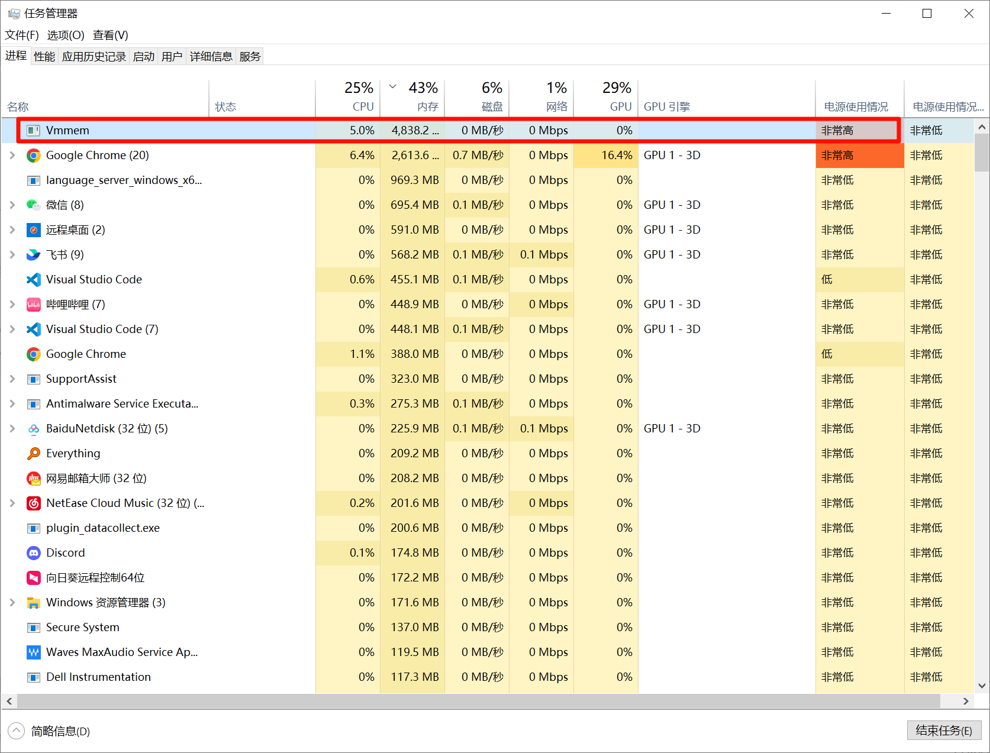Switch to the 启动 tab
990x753 pixels.
click(x=144, y=56)
